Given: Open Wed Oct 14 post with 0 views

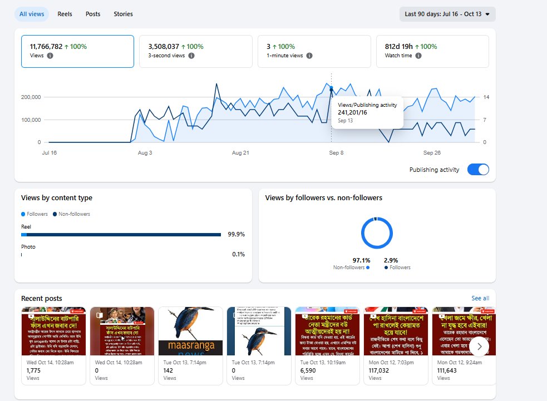Looking at the screenshot, I should [122, 331].
